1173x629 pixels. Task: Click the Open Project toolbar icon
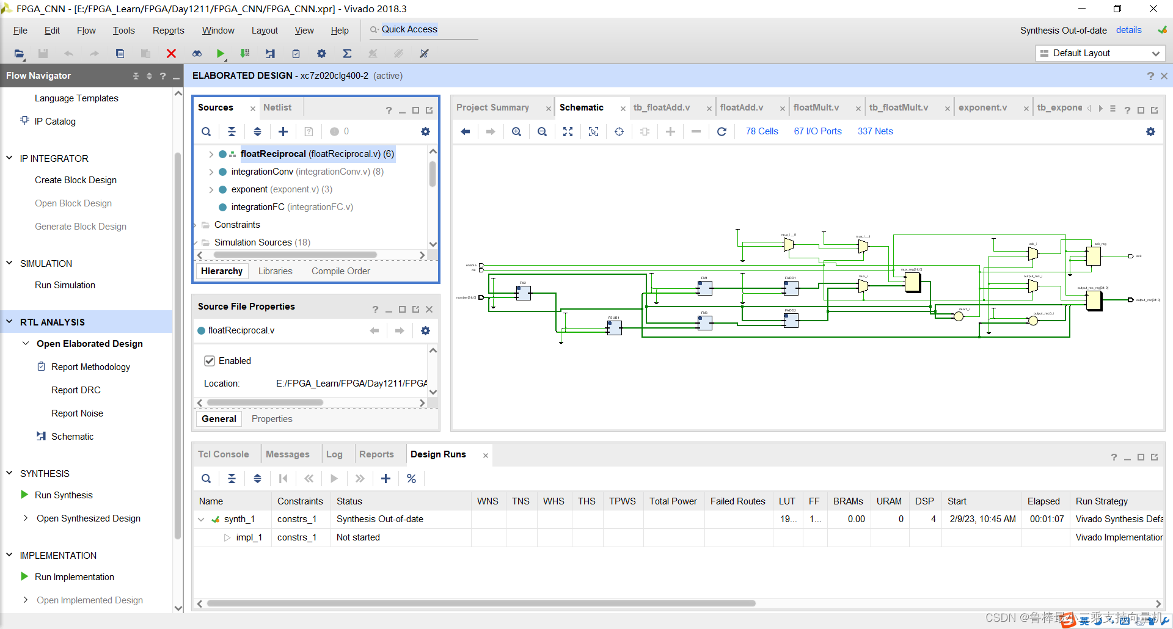pos(19,54)
